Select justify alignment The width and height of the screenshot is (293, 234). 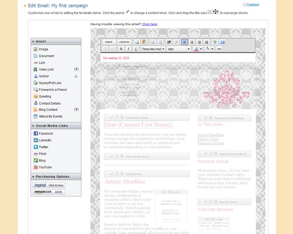(x=206, y=42)
